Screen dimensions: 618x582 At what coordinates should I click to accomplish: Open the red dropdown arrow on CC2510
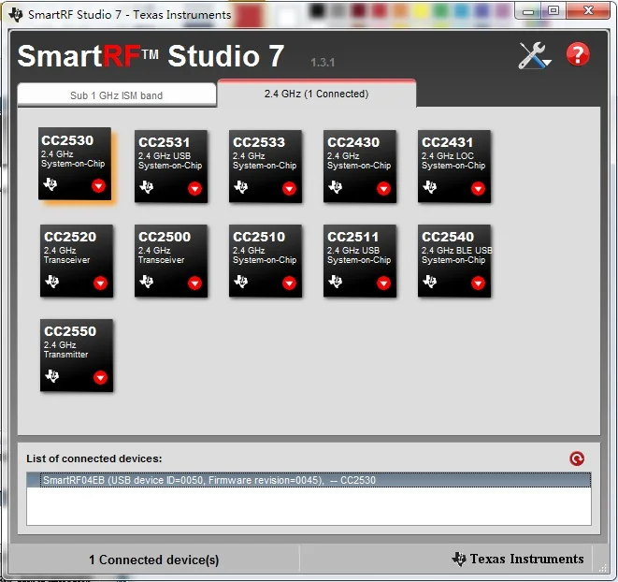tap(289, 283)
